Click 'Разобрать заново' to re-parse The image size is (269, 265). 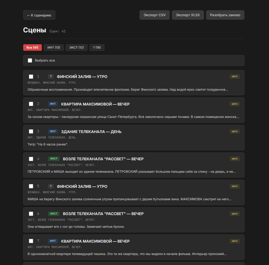coord(225,15)
